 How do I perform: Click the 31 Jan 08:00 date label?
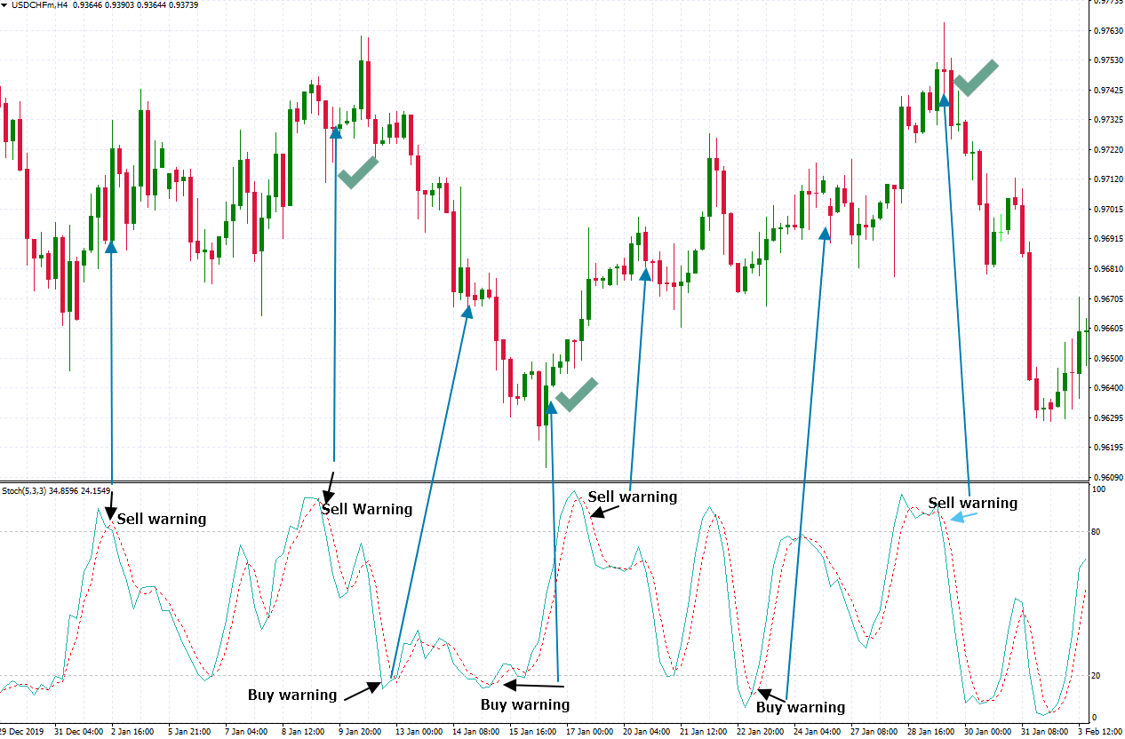[1045, 732]
